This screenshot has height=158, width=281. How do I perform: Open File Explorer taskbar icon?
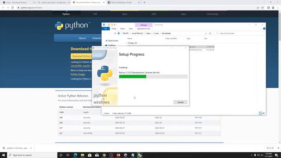[x=83, y=155]
